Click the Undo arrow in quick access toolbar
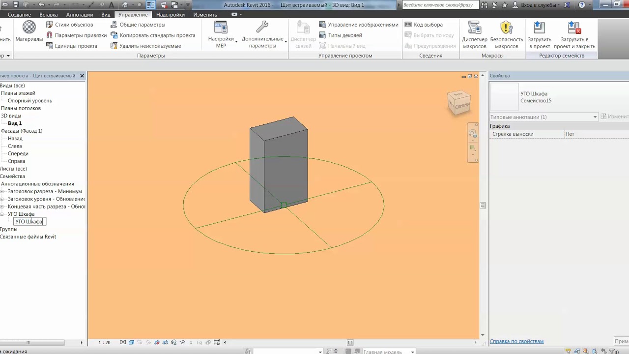Viewport: 629px width, 354px height. pos(42,5)
